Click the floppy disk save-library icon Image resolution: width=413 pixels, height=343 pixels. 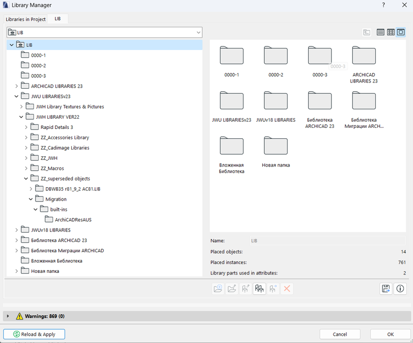pos(386,289)
